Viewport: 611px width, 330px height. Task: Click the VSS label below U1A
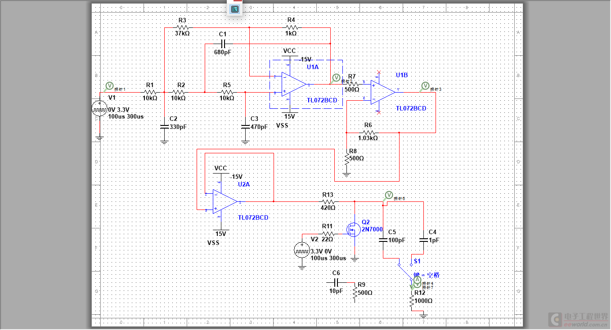point(282,125)
